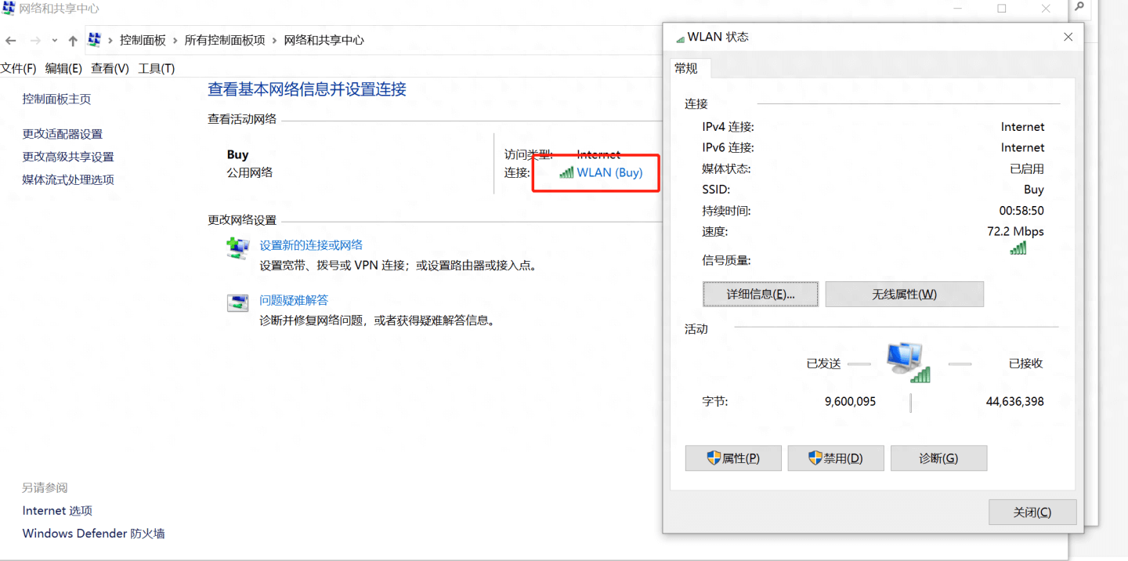Image resolution: width=1128 pixels, height=561 pixels.
Task: Click the 详细信息(E) button
Action: pos(760,294)
